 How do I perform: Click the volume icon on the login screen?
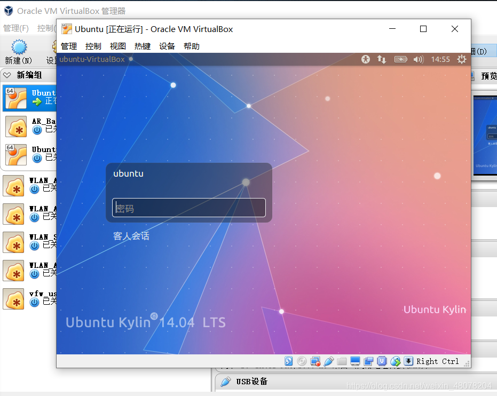coord(419,59)
